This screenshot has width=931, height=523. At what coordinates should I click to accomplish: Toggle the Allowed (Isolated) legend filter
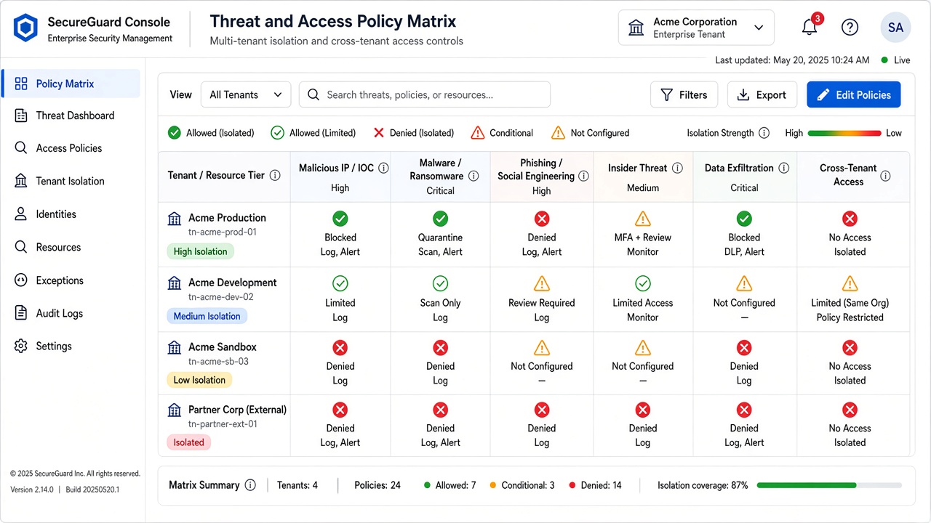pos(211,133)
